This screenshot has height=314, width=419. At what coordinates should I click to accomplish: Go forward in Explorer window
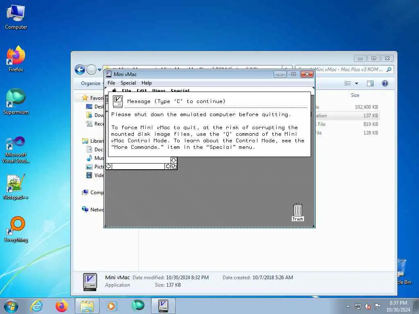(91, 70)
